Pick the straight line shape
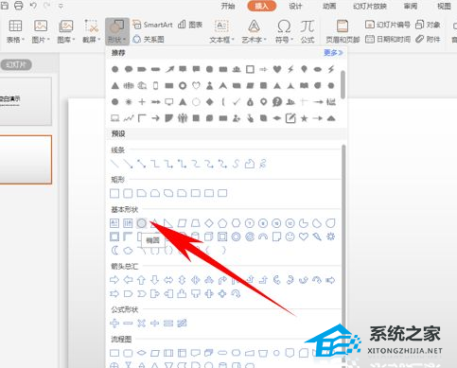 [114, 164]
